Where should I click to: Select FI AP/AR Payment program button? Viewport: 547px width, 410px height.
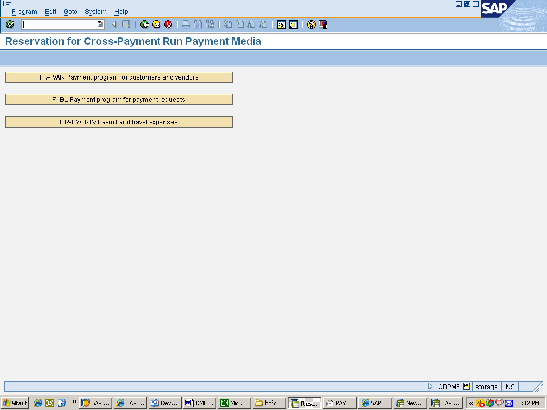(x=119, y=77)
